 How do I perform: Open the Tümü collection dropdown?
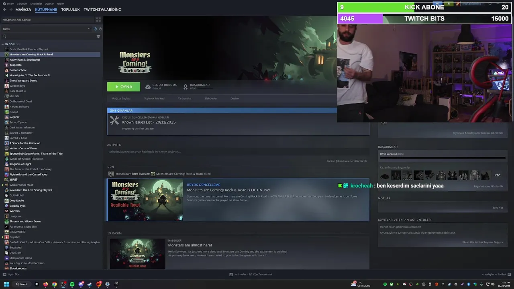(47, 29)
